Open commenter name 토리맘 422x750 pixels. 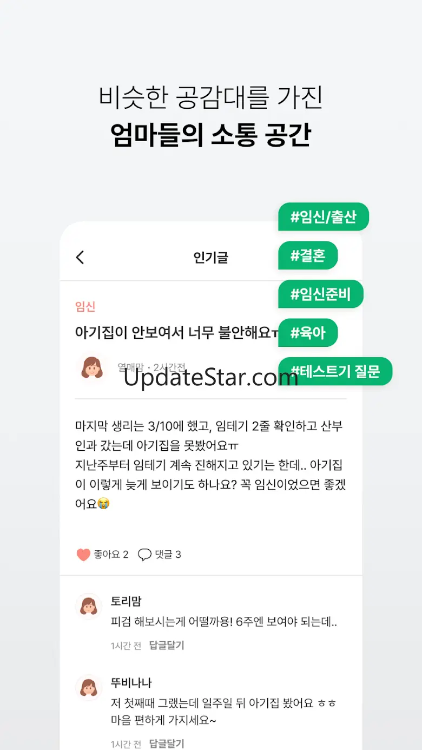(x=126, y=601)
